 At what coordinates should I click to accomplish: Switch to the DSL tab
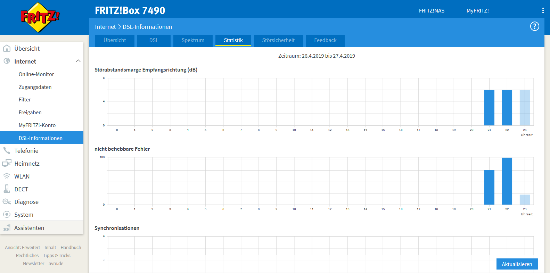[154, 40]
